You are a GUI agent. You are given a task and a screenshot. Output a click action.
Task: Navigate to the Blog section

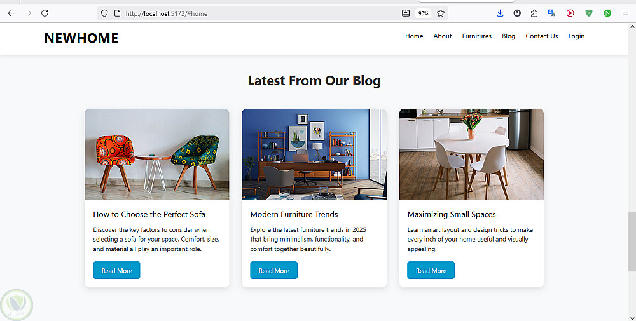click(508, 36)
